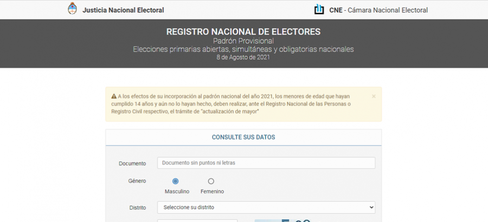The height and width of the screenshot is (222, 488).
Task: Click the partially visible field below Distrito
Action: coord(197,220)
